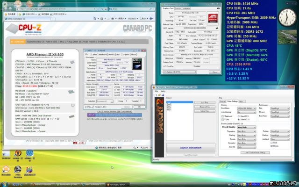
Task: Stop page loading with the red X
Action: point(106,9)
